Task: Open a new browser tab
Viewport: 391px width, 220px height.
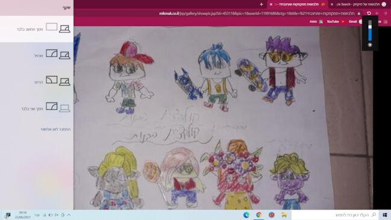Action: pyautogui.click(x=261, y=4)
